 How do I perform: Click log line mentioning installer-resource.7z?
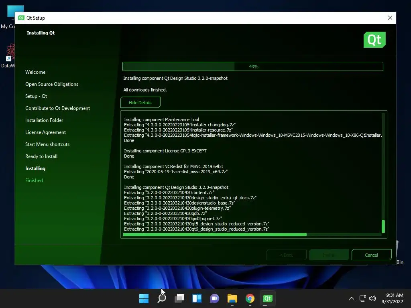point(178,130)
